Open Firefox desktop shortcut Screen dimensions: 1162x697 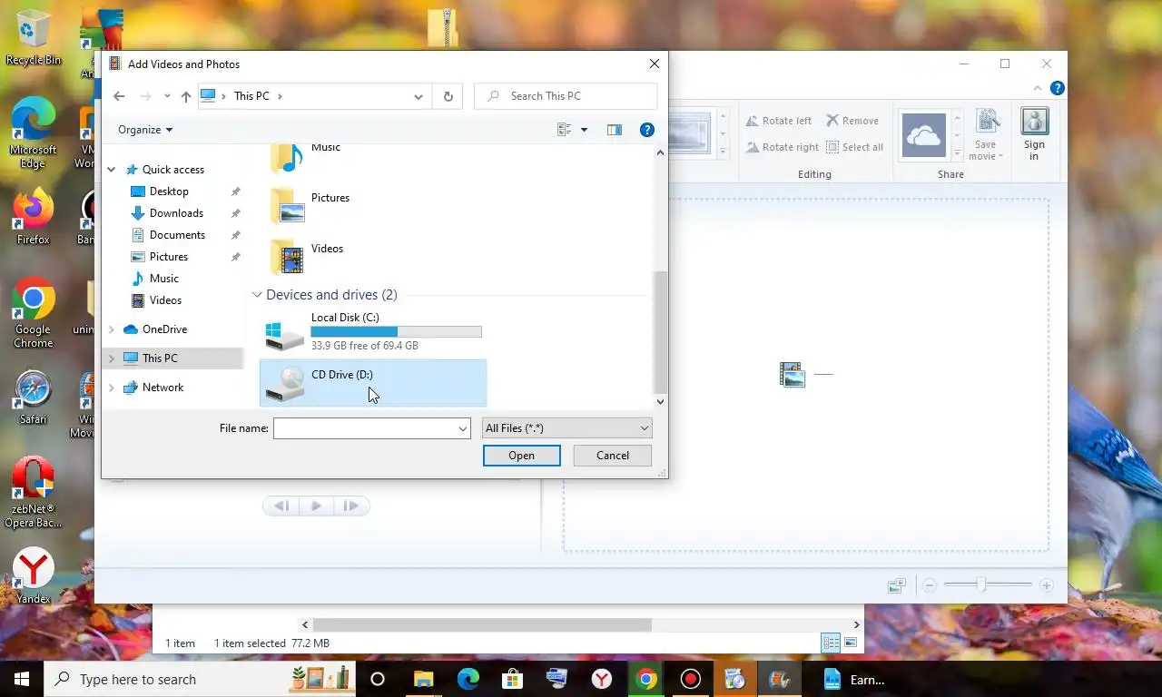(x=33, y=217)
